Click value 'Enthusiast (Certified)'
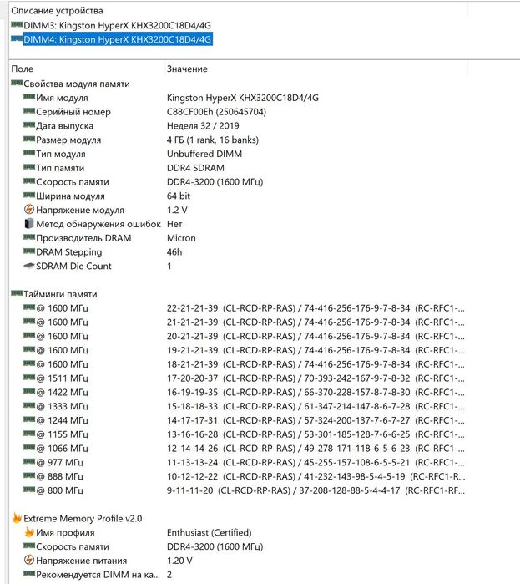 tap(209, 532)
